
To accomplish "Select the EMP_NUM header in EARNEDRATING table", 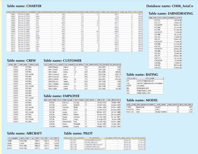I will [x=153, y=18].
